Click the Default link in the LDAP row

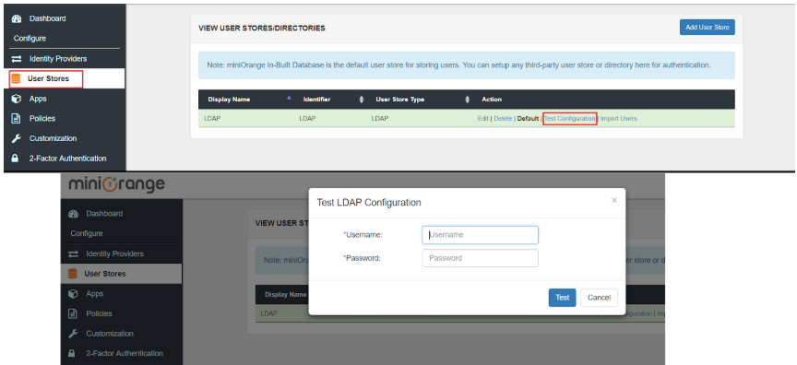(x=528, y=119)
